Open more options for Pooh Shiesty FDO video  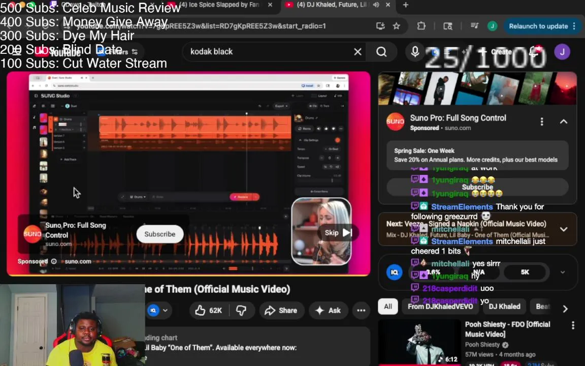click(573, 326)
